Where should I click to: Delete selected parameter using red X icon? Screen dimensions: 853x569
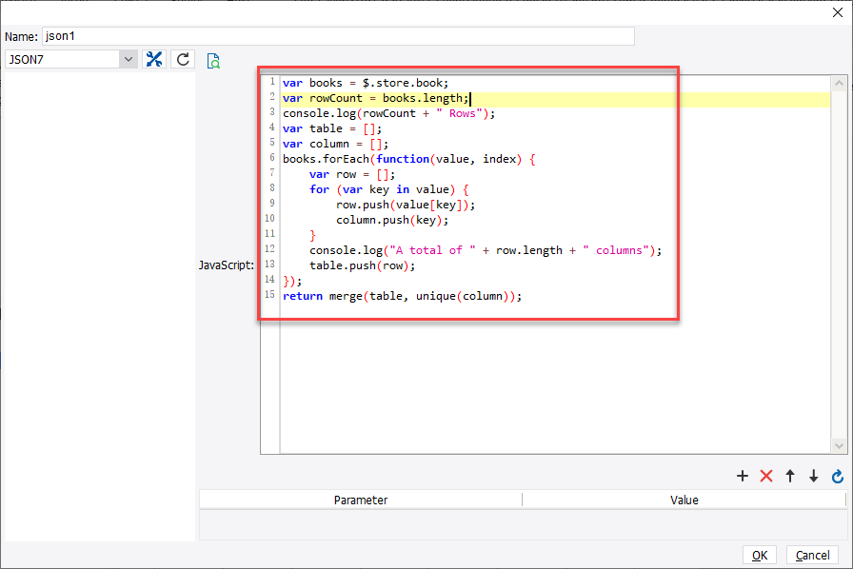[x=766, y=476]
